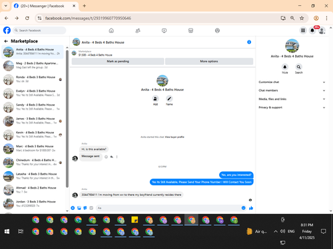Open the Marc - 4 Beds 3 Baths House chat
This screenshot has height=249, width=333.
tap(33, 149)
